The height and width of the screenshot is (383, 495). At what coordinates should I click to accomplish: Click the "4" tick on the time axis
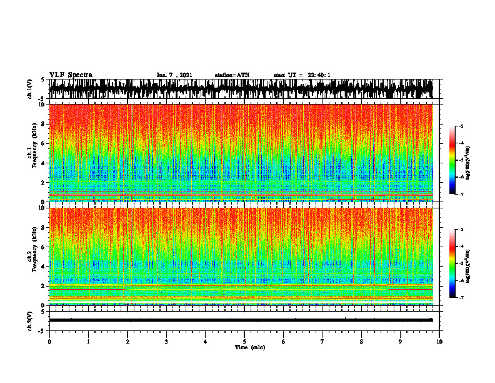206,342
